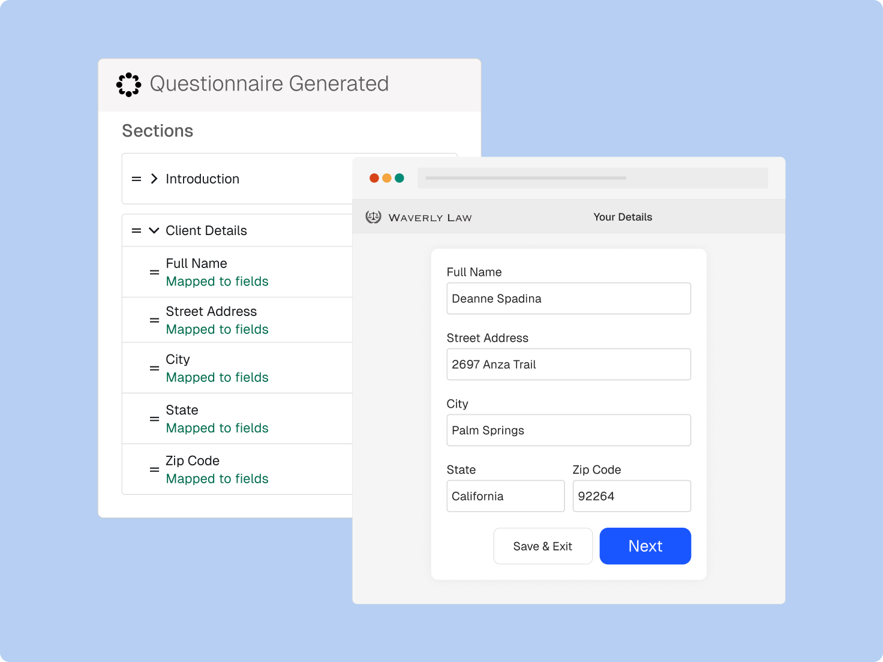Click Mapped to fields under City
This screenshot has height=662, width=883.
tap(217, 377)
